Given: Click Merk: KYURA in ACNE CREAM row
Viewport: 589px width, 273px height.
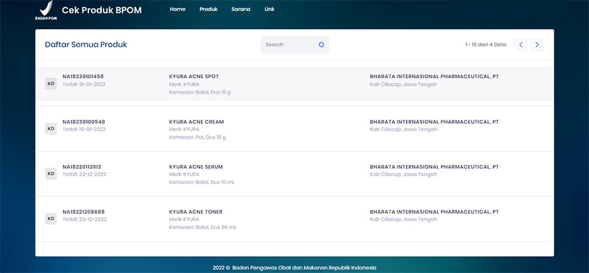Looking at the screenshot, I should pos(184,130).
